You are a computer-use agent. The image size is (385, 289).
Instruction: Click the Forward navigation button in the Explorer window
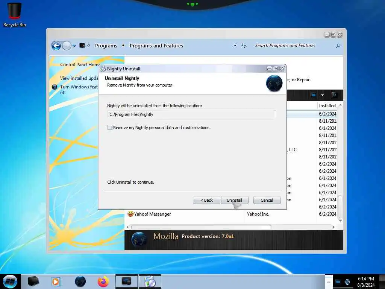pyautogui.click(x=67, y=46)
